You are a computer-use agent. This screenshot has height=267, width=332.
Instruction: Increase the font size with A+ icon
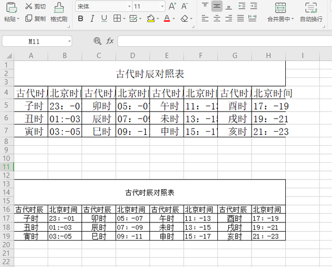point(172,6)
